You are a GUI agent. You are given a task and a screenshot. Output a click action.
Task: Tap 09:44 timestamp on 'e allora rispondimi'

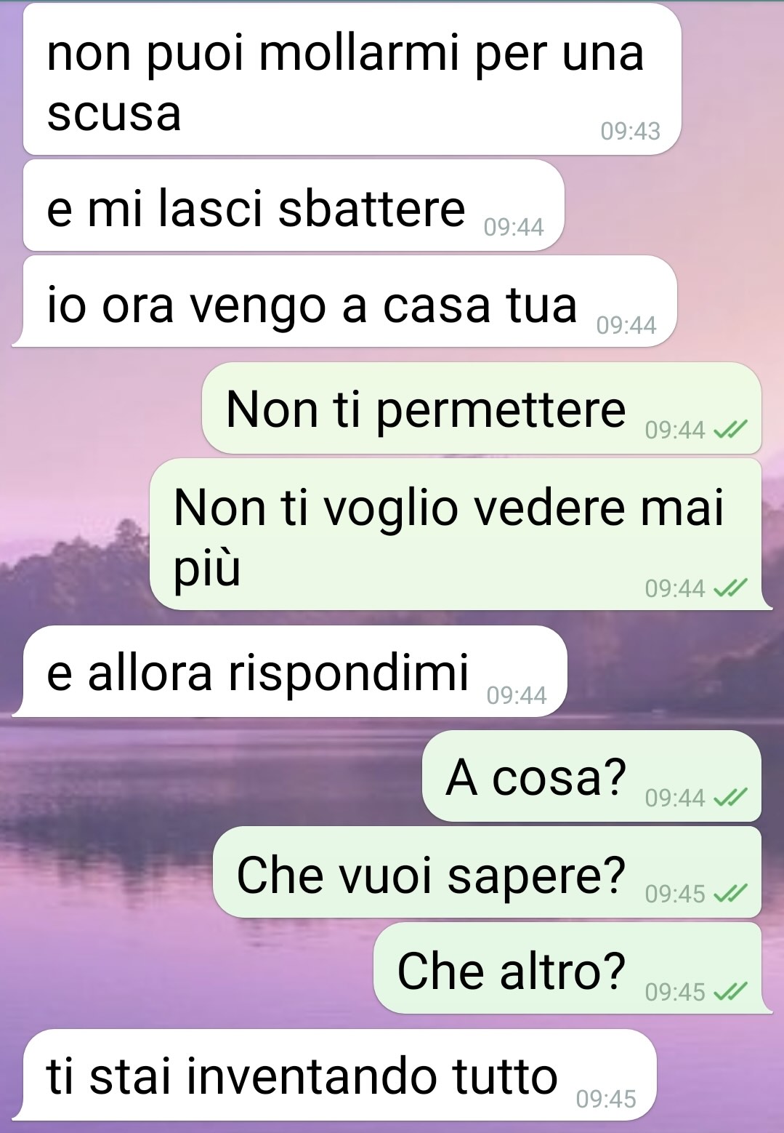(517, 696)
